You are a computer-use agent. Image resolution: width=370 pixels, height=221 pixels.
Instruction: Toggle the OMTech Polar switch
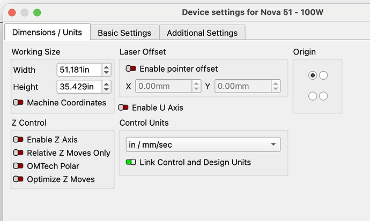tap(18, 166)
